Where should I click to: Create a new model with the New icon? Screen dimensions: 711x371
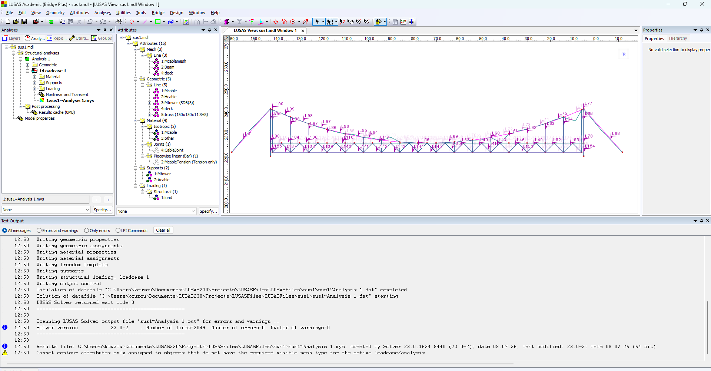8,22
